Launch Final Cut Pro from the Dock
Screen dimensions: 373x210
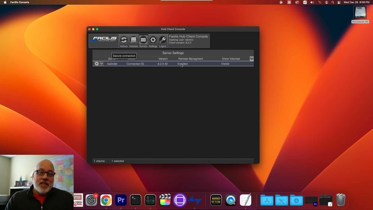coord(165,200)
